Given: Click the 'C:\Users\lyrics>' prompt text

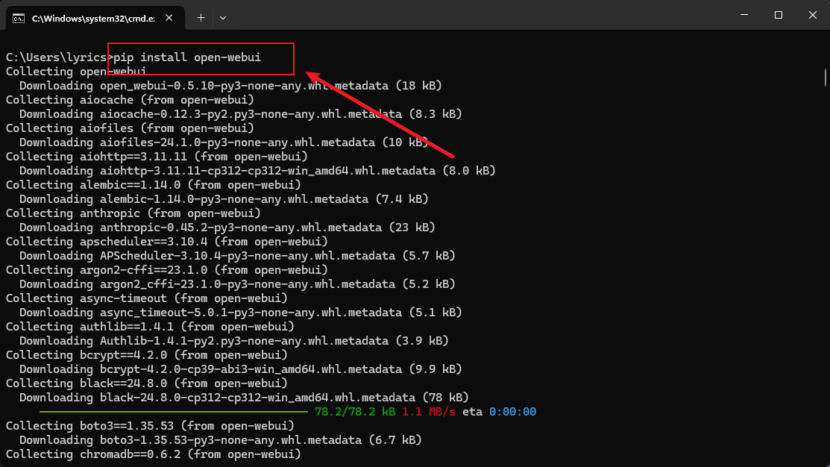Looking at the screenshot, I should tap(60, 57).
